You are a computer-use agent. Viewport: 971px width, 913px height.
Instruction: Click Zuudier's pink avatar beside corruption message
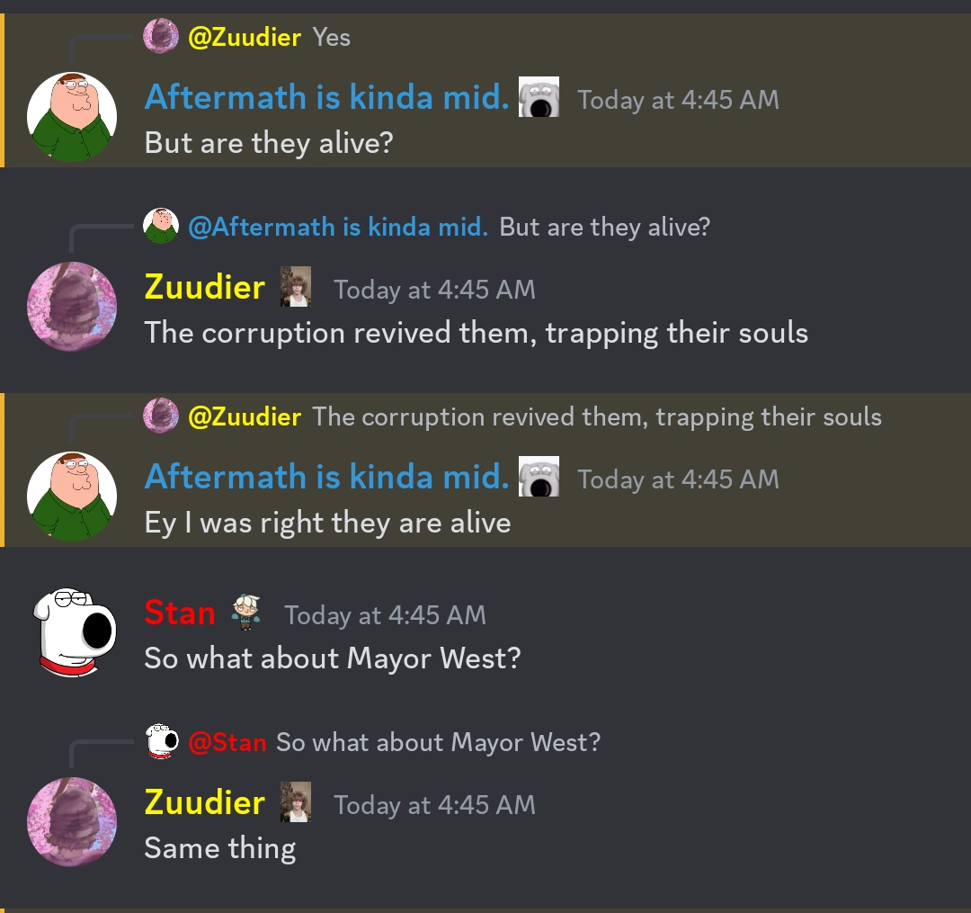[x=72, y=307]
